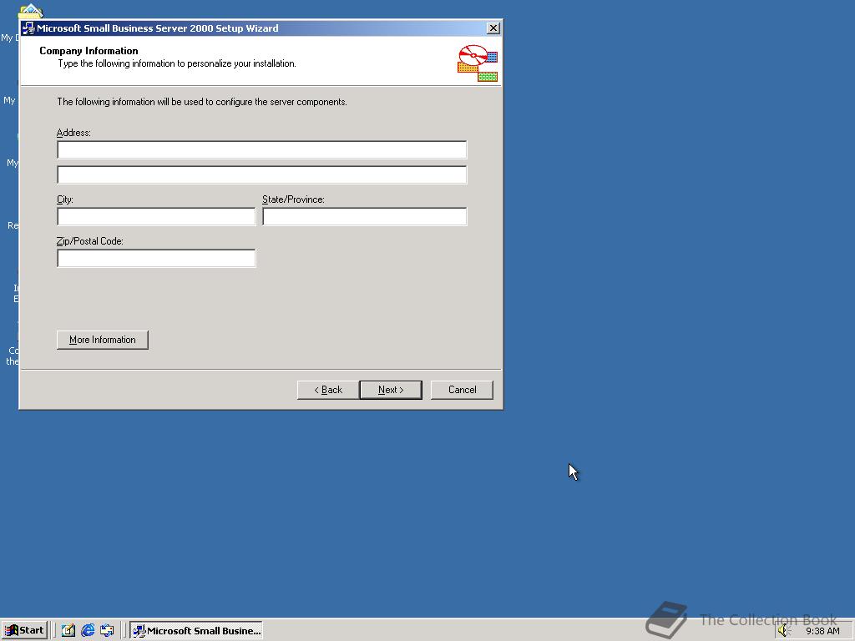The height and width of the screenshot is (641, 855).
Task: Click the first Address line field
Action: 261,150
